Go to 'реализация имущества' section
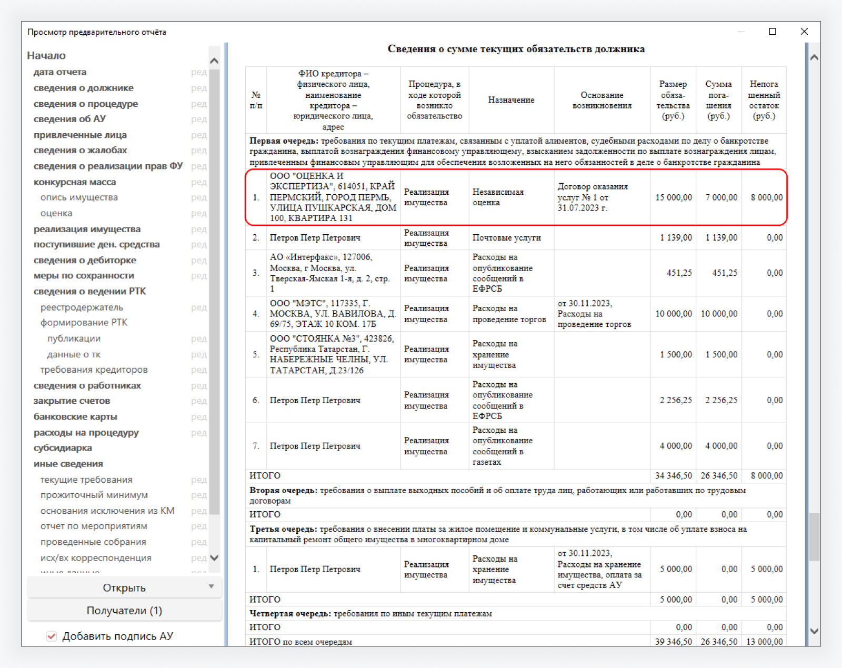Screen dimensions: 842x668 coord(87,229)
